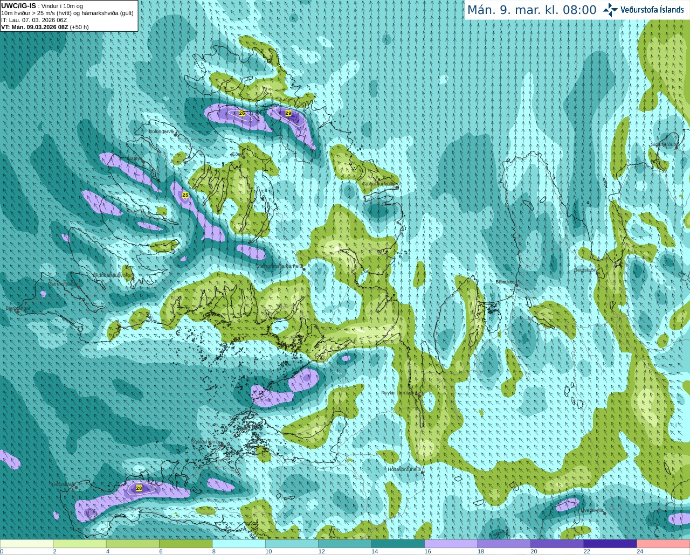
Task: Click the legend scale number 12
Action: pyautogui.click(x=321, y=551)
